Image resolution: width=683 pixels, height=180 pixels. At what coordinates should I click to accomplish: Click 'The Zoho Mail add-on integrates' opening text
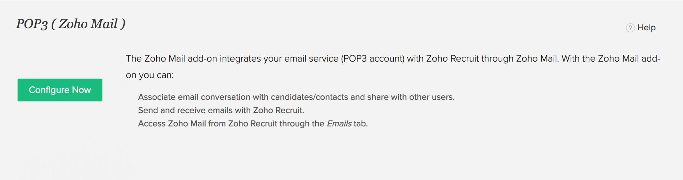pyautogui.click(x=193, y=59)
